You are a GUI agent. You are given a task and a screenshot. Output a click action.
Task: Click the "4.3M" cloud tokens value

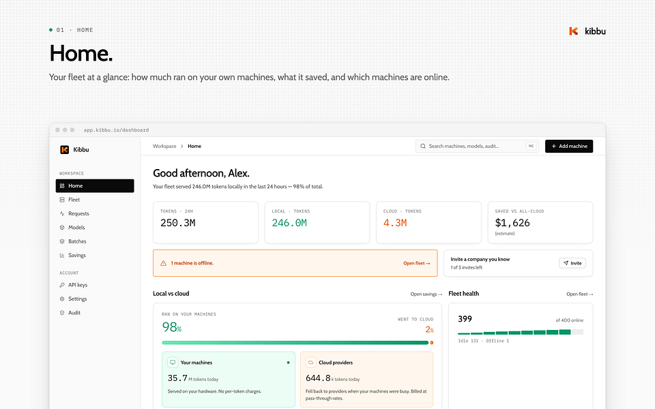(x=395, y=224)
